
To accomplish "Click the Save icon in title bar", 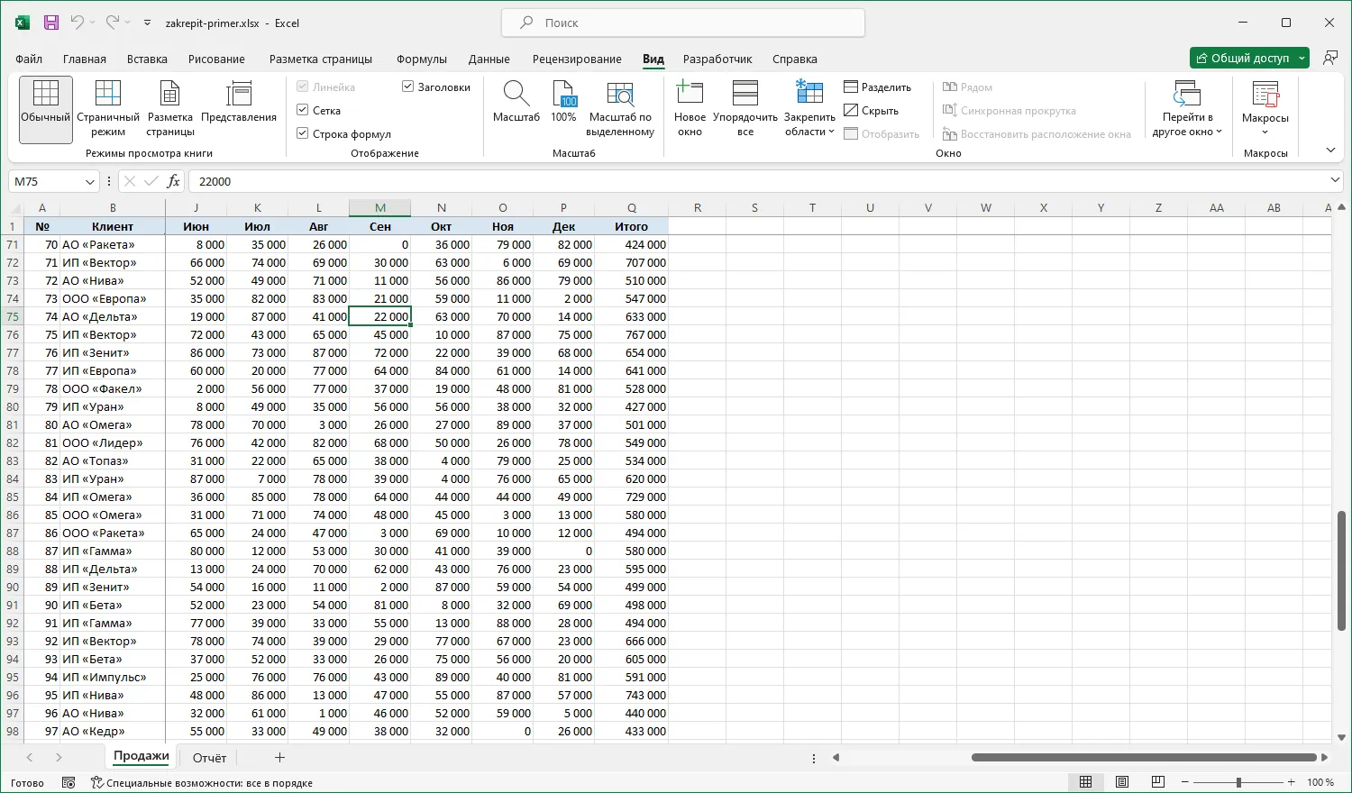I will pos(51,23).
